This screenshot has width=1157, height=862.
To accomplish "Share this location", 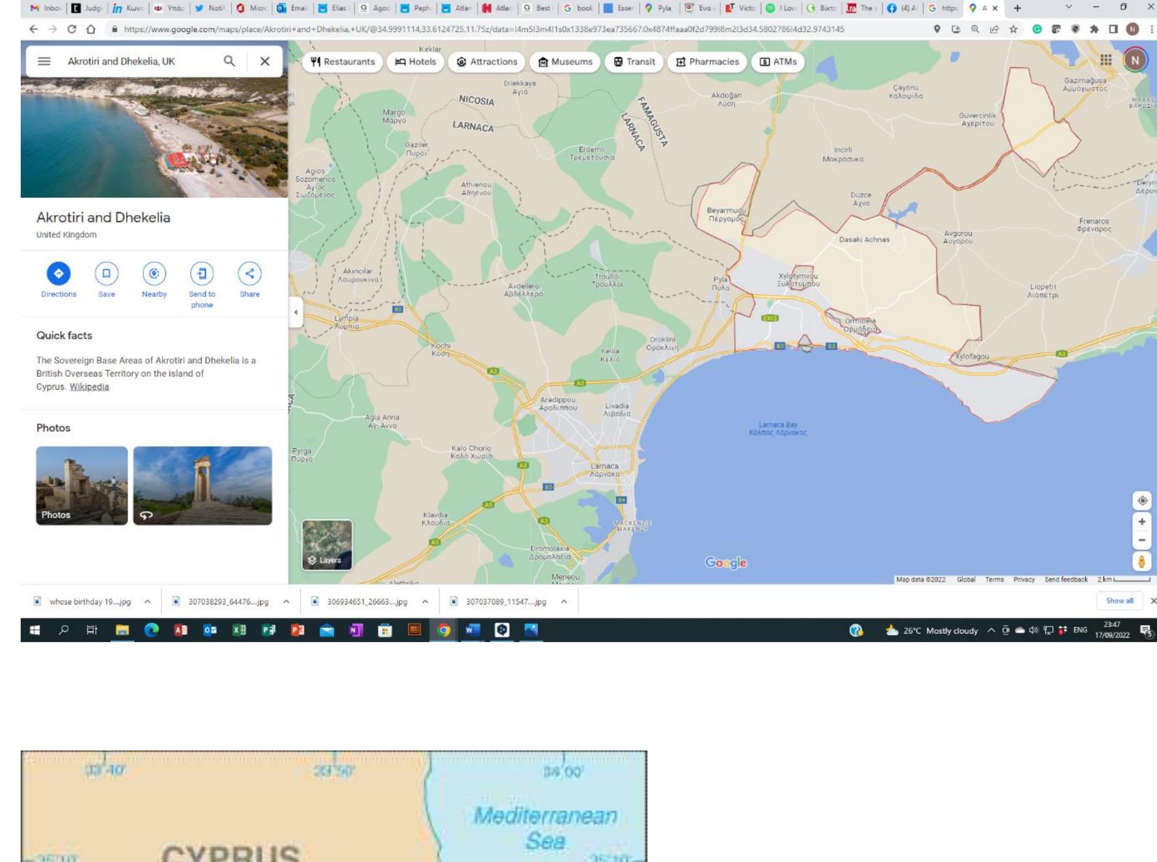I will coord(250,274).
